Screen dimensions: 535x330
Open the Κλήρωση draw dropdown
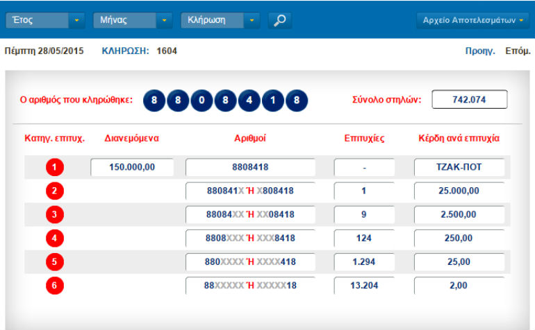[x=220, y=20]
